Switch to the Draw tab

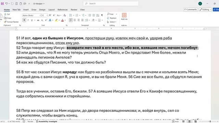pos(34,10)
